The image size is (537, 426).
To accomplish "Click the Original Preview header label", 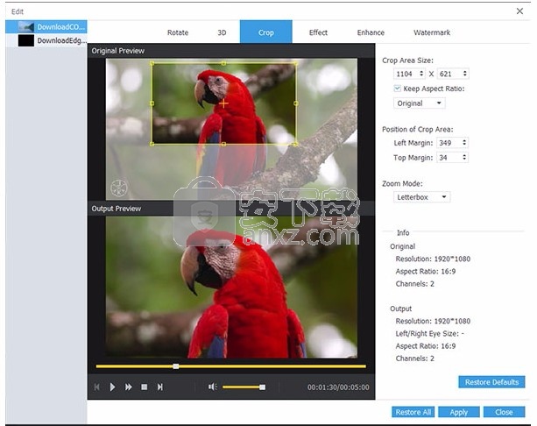I will [117, 51].
